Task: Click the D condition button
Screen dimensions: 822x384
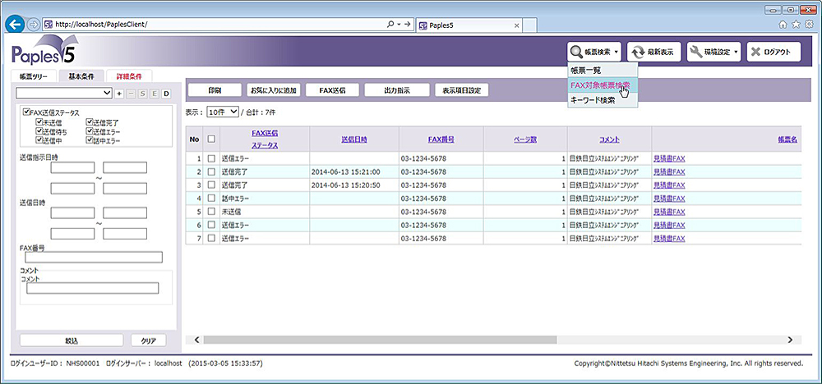Action: point(166,94)
